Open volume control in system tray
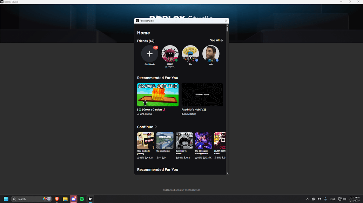This screenshot has width=363, height=203. (344, 199)
